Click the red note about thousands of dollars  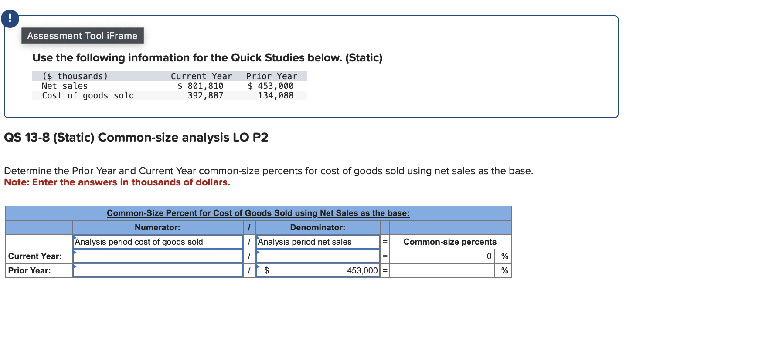[x=117, y=182]
